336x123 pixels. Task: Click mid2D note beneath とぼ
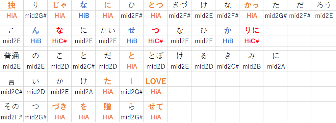[x=156, y=67]
